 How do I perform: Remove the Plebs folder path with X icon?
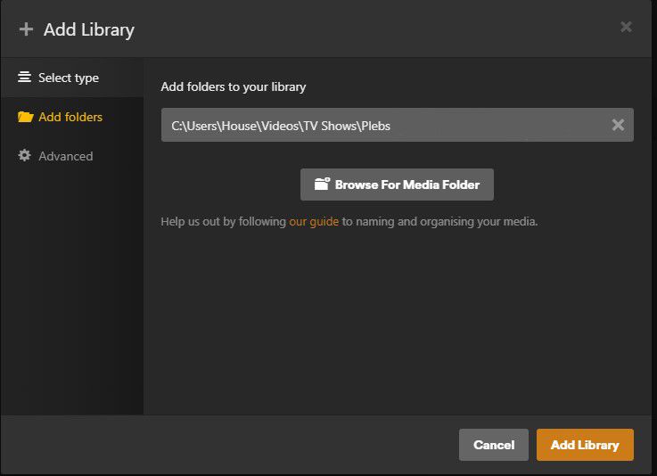coord(618,125)
